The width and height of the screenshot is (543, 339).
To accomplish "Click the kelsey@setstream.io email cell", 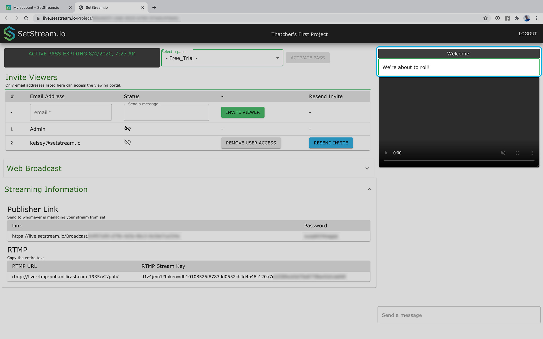I will pyautogui.click(x=55, y=143).
